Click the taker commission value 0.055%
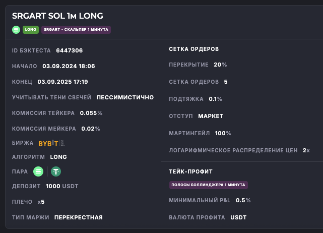The height and width of the screenshot is (233, 323). pos(91,113)
